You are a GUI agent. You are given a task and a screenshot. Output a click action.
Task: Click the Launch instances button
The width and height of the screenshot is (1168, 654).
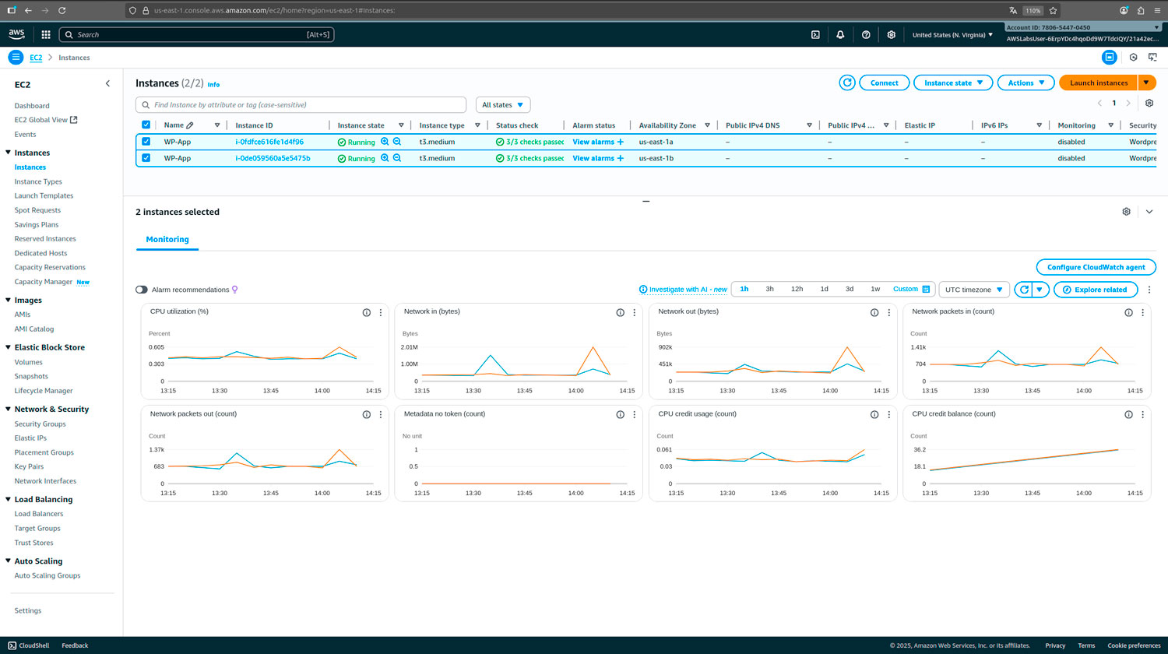(x=1098, y=83)
